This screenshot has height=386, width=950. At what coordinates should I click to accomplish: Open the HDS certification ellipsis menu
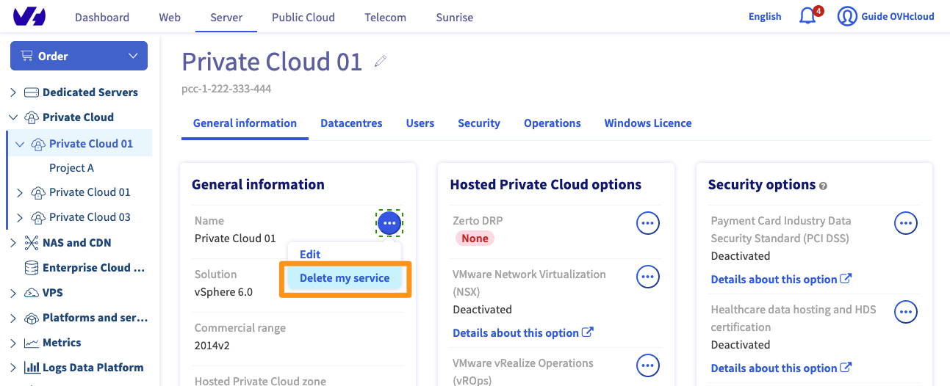click(906, 312)
